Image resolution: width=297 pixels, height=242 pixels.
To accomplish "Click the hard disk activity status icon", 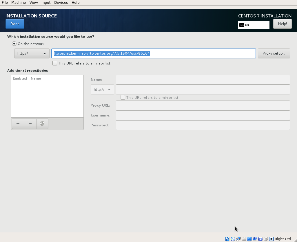I will [227, 239].
